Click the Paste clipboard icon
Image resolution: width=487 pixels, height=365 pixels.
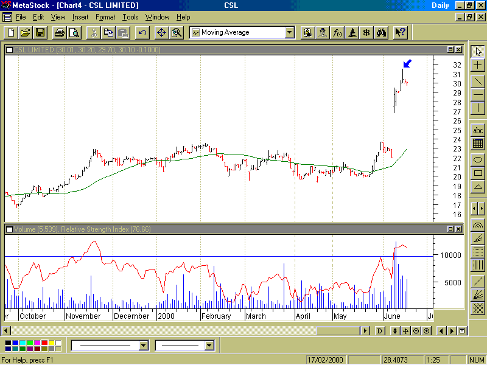tap(124, 33)
